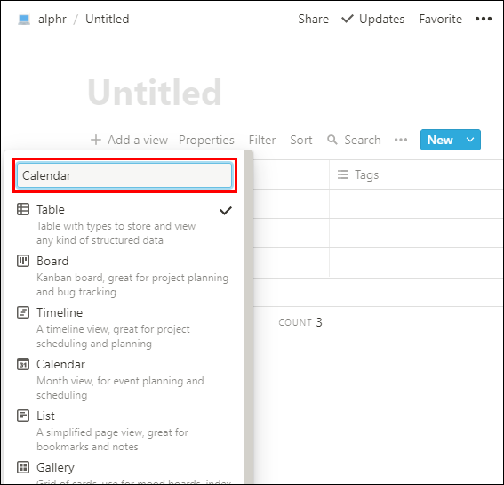Choose the Board view icon

click(23, 261)
